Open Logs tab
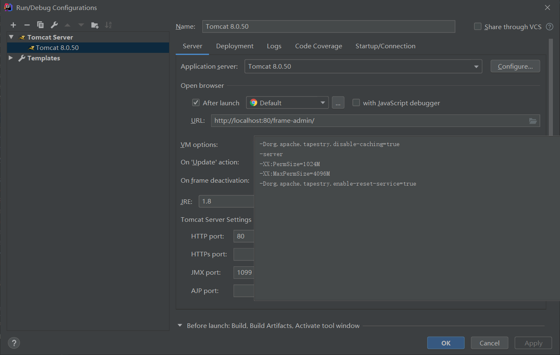 coord(274,46)
